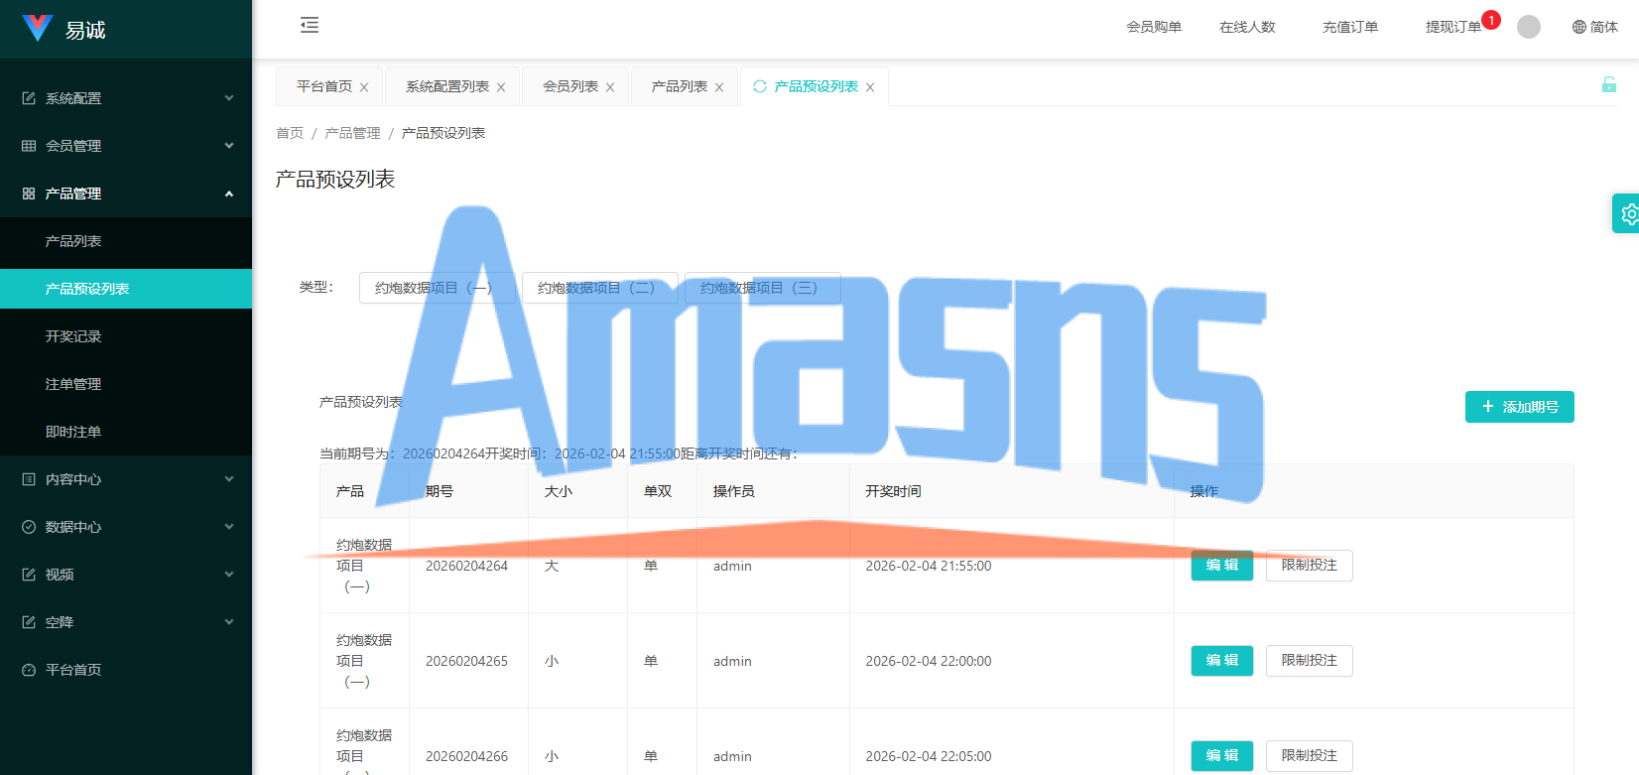Expand the 视频 menu chevron
This screenshot has height=775, width=1639.
229,575
